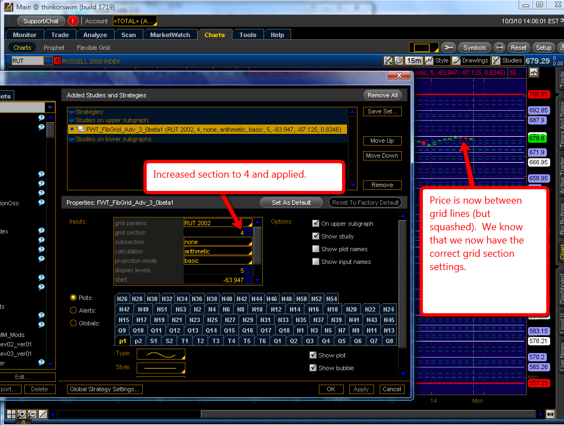This screenshot has width=564, height=425.
Task: Select the Alerts radio button
Action: 73,310
